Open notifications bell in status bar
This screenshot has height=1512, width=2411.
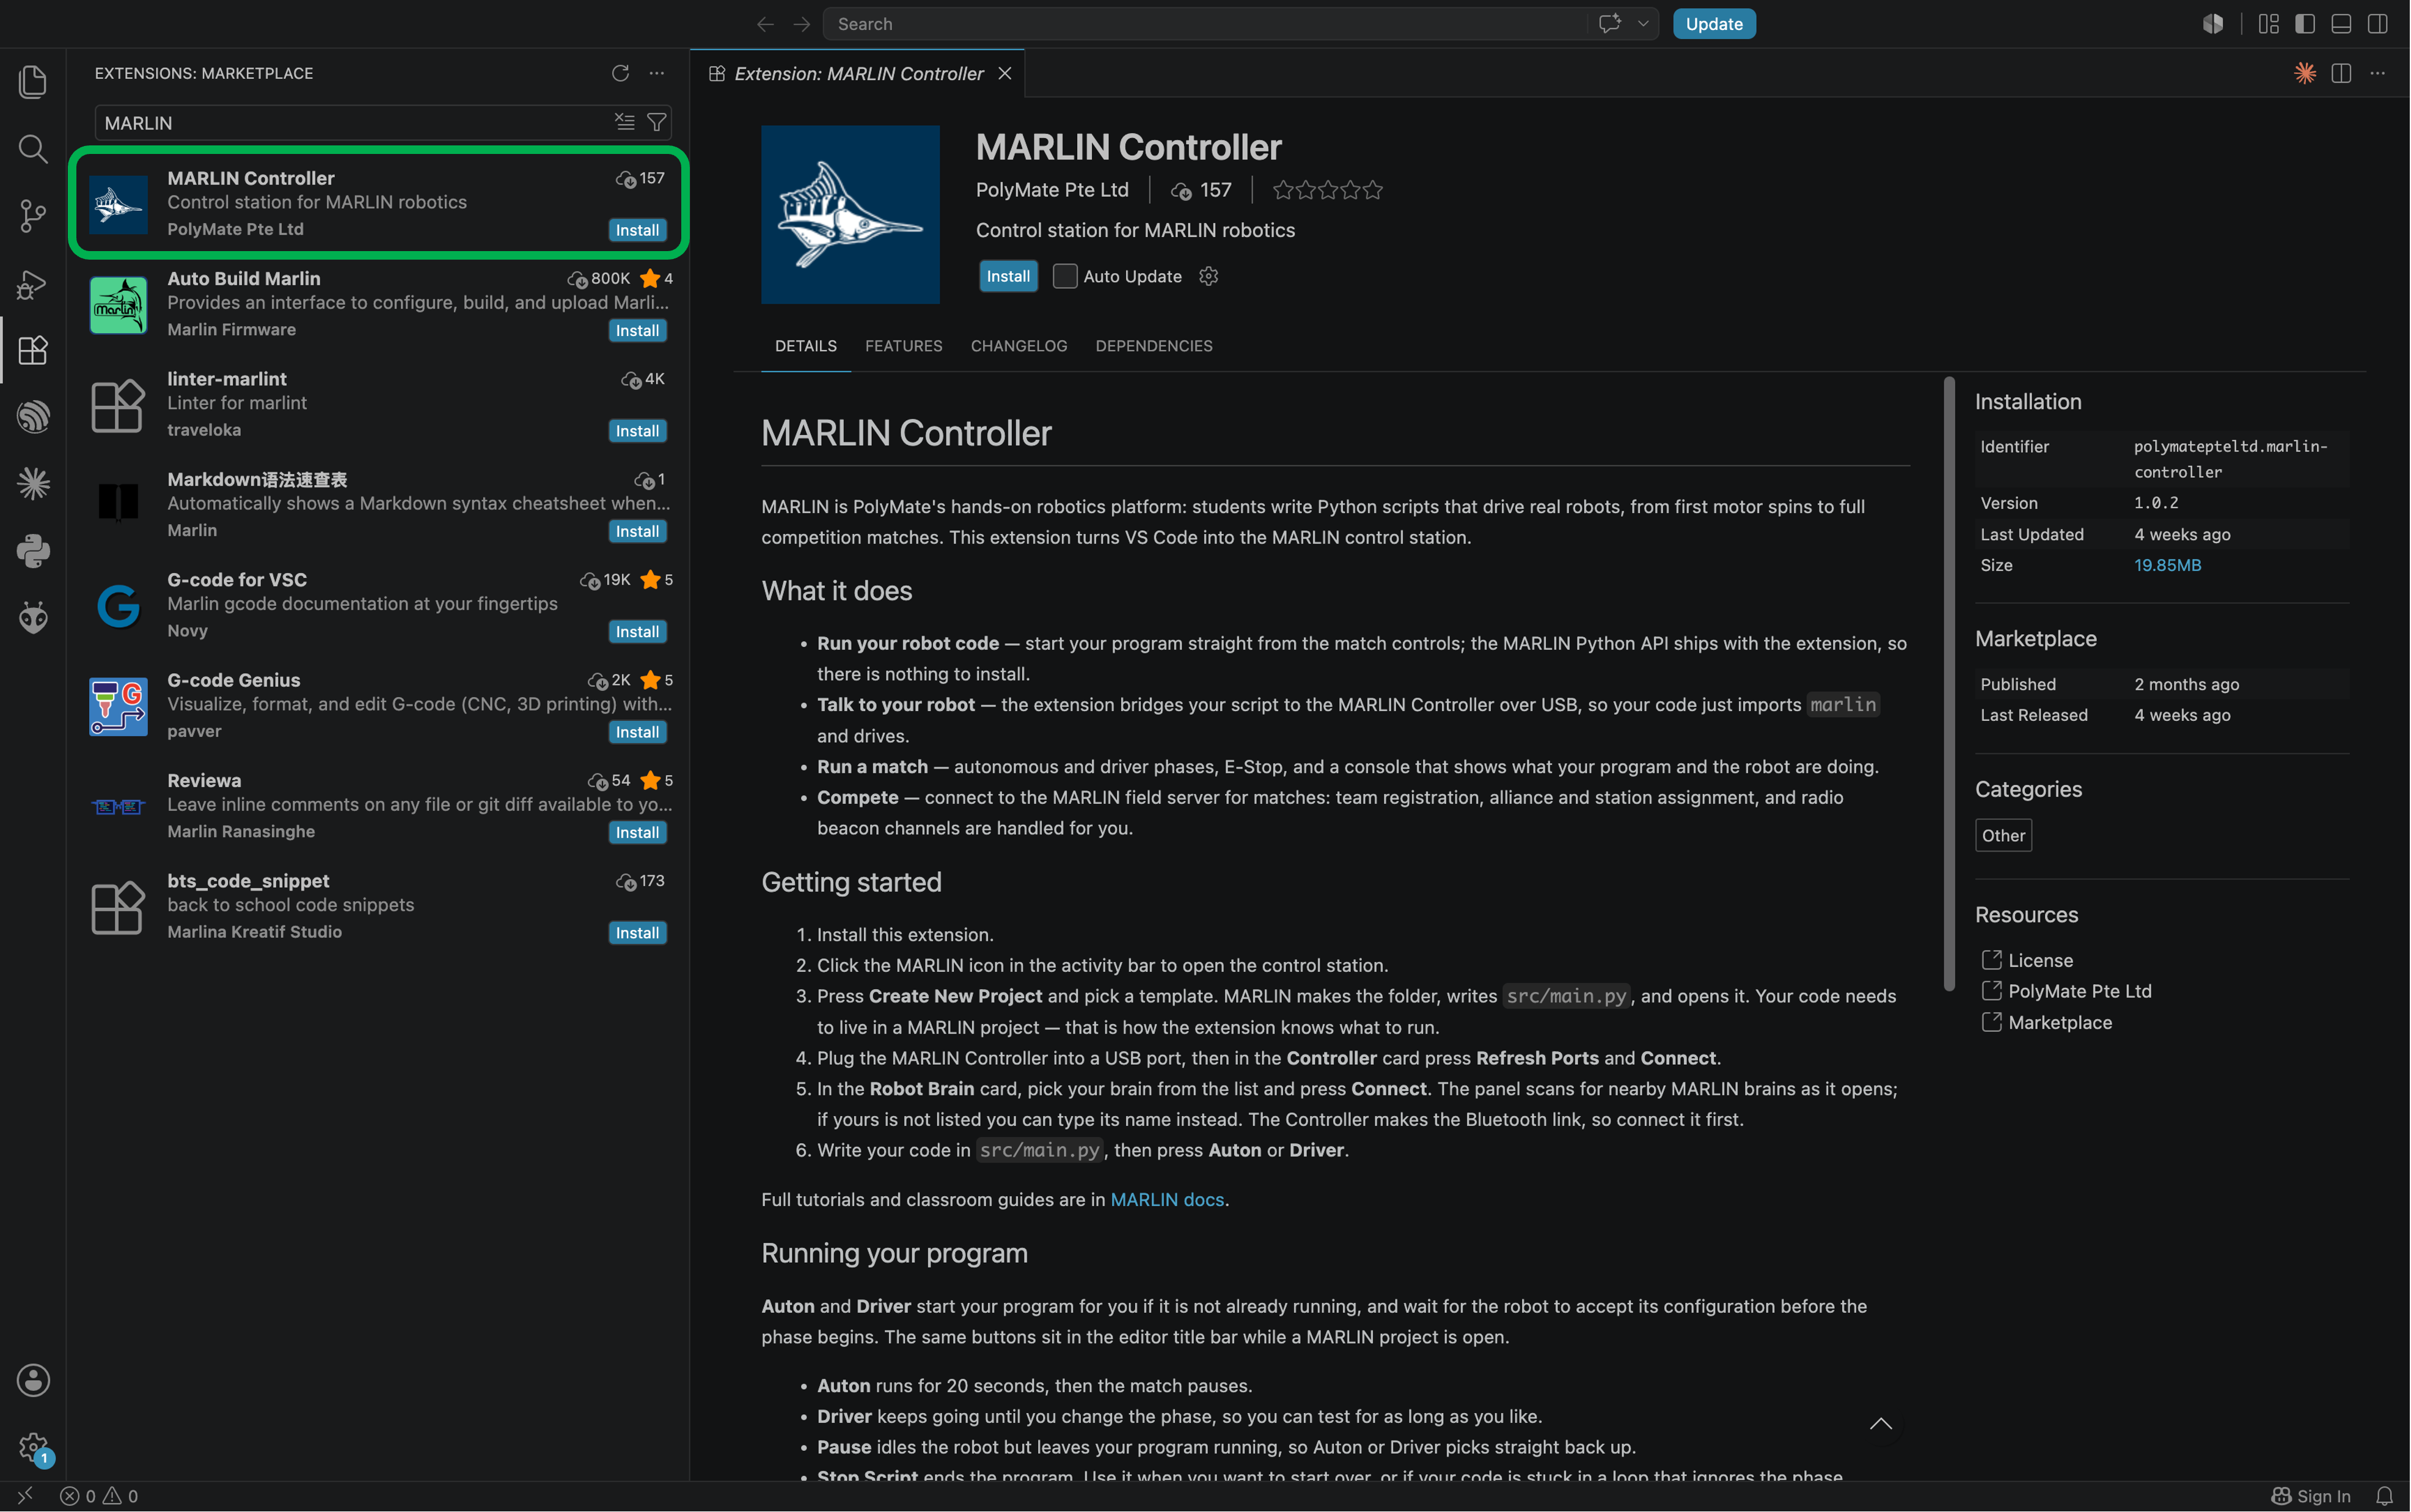[2384, 1496]
